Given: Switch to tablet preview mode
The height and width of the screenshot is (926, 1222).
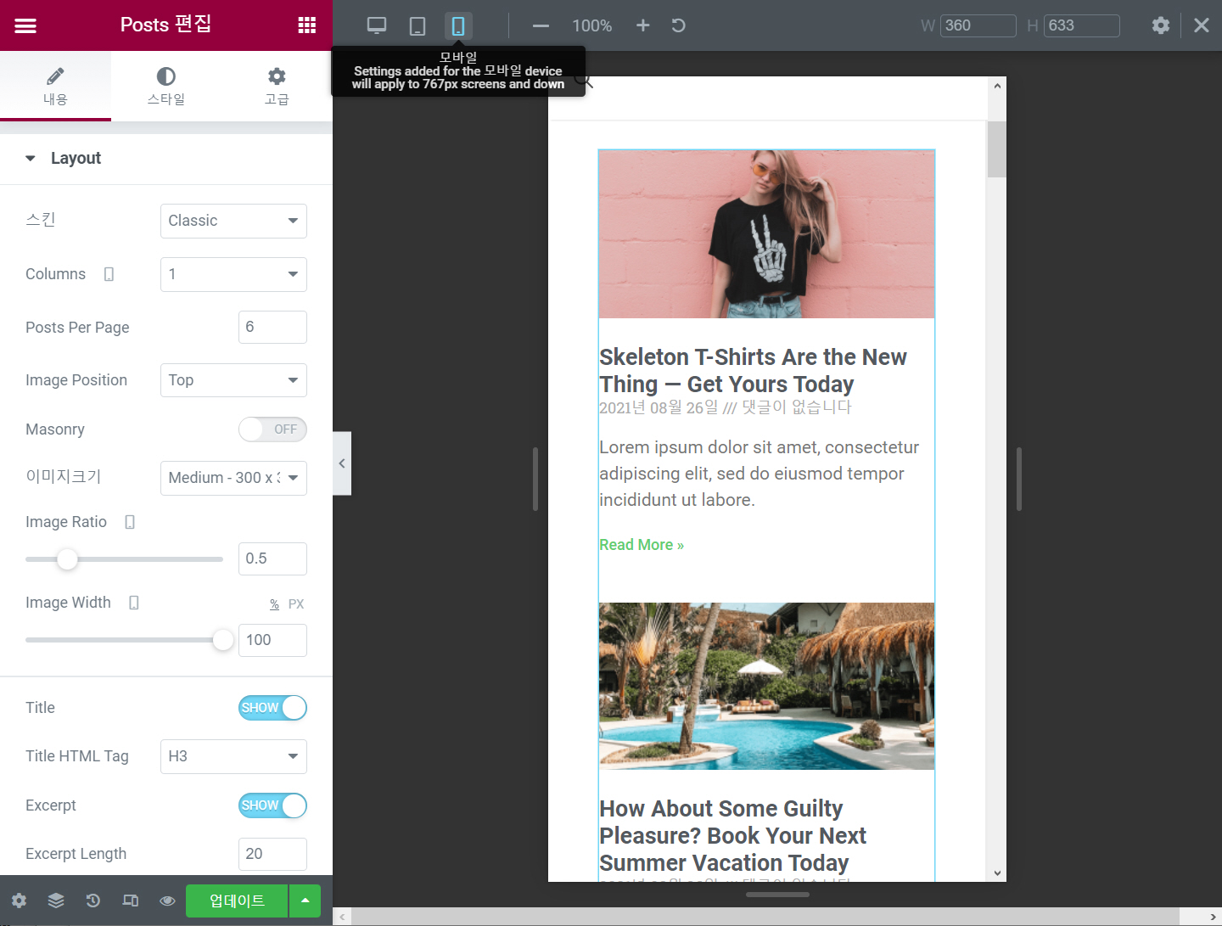Looking at the screenshot, I should pyautogui.click(x=418, y=25).
